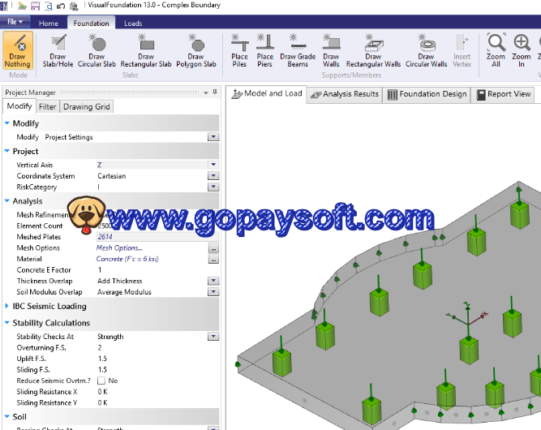Toggle the Reduce Seismic Ovrtm checkbox

click(x=101, y=381)
